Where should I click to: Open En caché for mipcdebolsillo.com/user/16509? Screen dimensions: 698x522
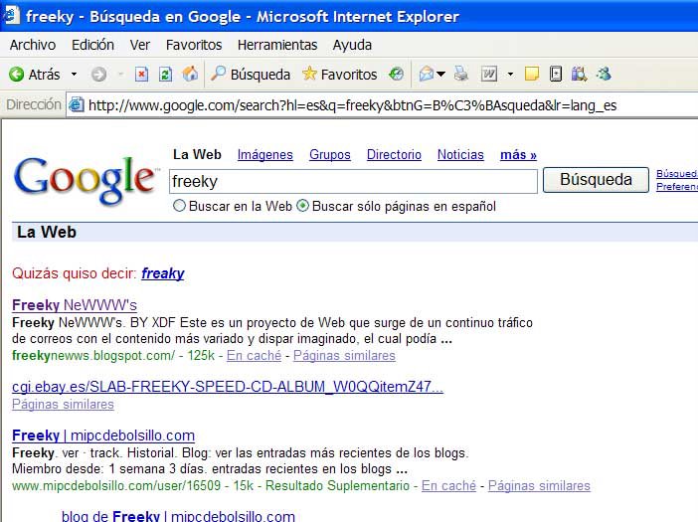(448, 485)
